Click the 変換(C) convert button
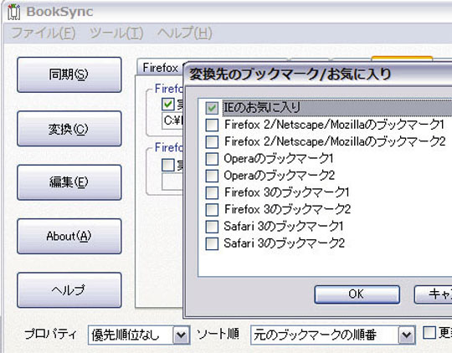Screen dimensions: 452x353 [69, 129]
